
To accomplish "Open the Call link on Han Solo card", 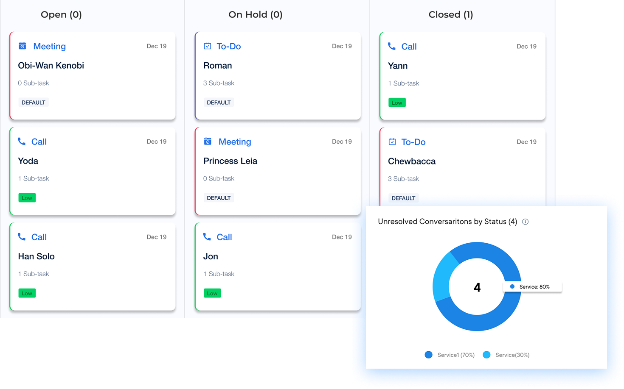I will pyautogui.click(x=39, y=237).
